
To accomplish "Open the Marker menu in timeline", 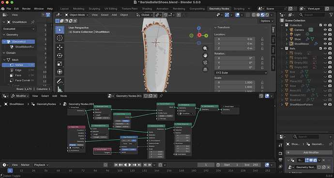I will pyautogui.click(x=25, y=165).
